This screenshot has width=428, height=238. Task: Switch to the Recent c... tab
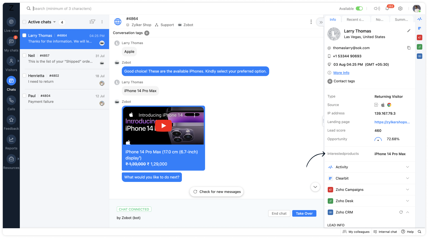(355, 20)
